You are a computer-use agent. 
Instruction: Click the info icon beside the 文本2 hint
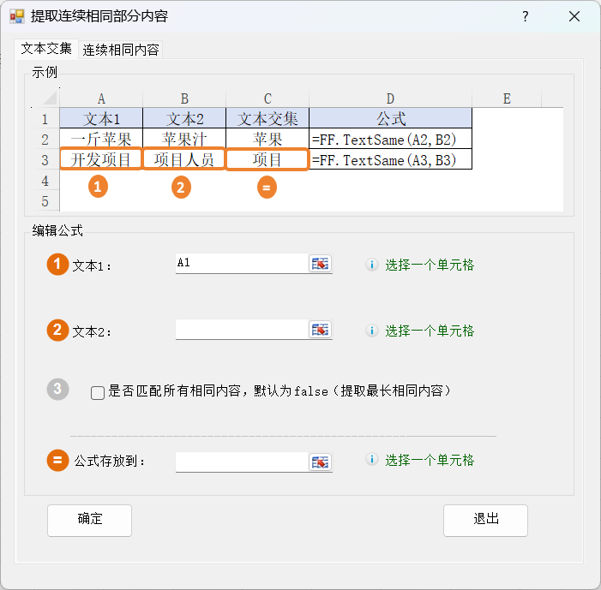(x=372, y=331)
